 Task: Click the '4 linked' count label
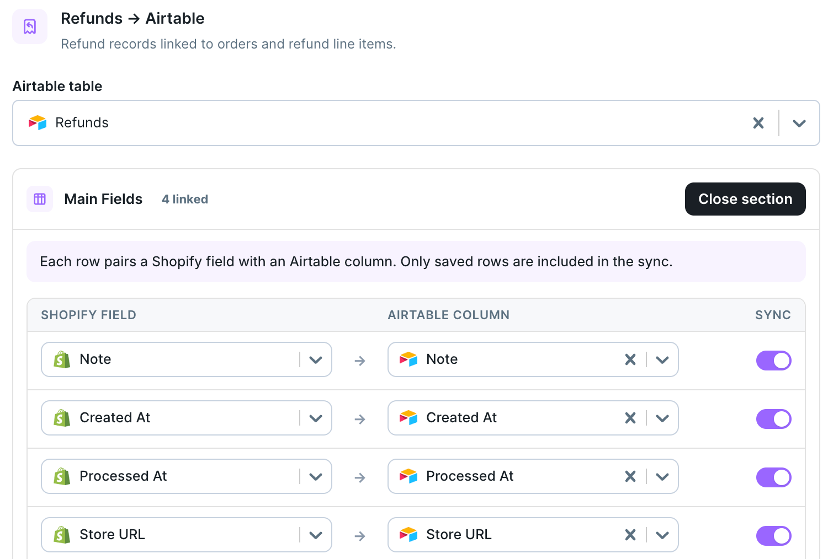185,200
